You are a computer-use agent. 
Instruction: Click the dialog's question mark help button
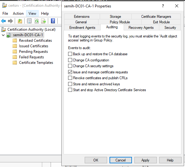tap(162, 6)
